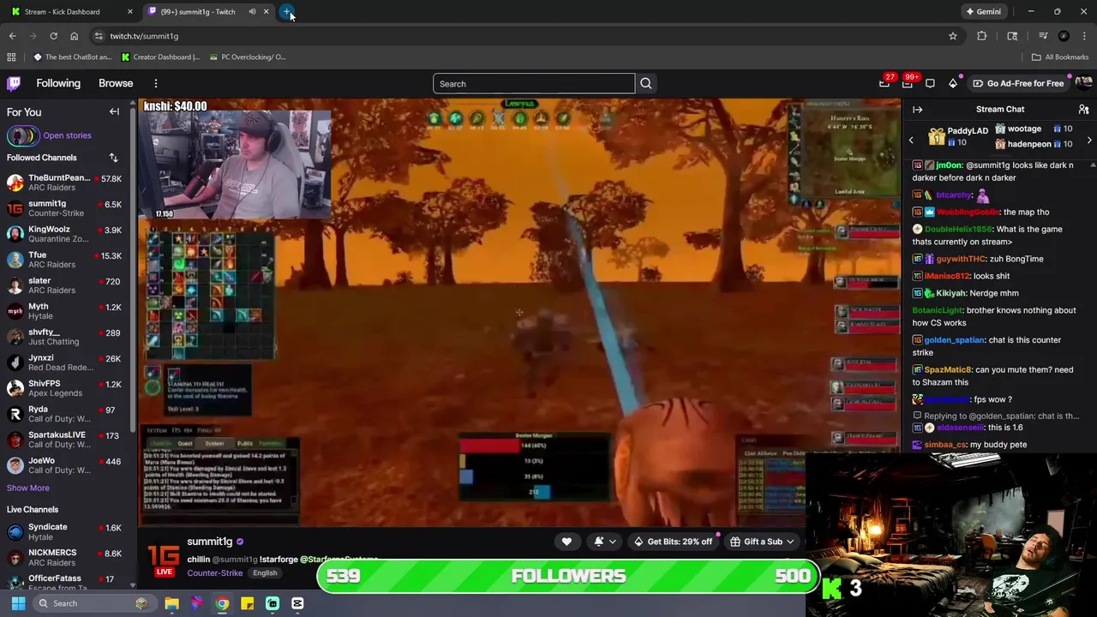Click the site info icon in address bar
This screenshot has height=617, width=1097.
coord(99,36)
